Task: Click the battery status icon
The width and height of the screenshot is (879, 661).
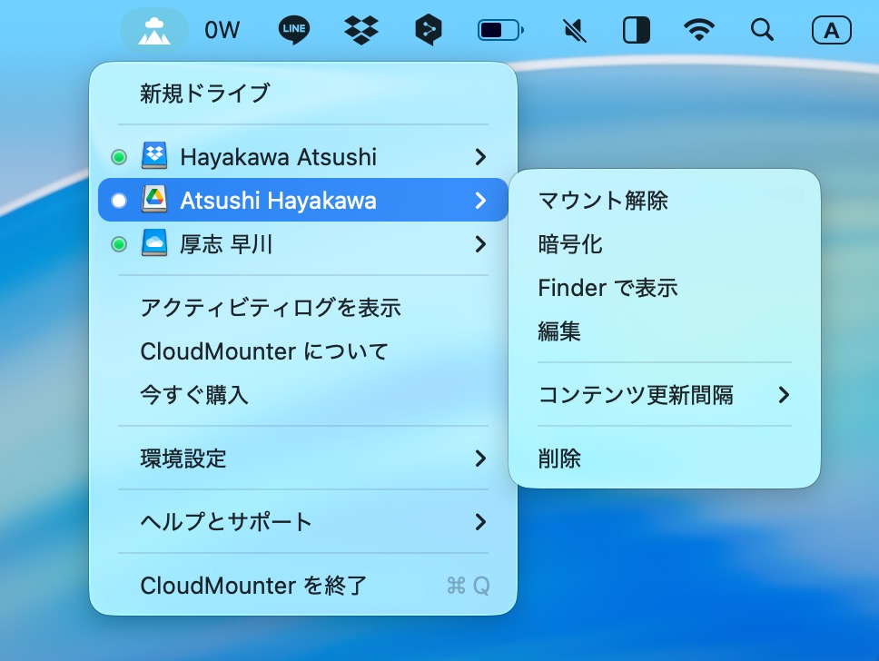Action: [500, 31]
